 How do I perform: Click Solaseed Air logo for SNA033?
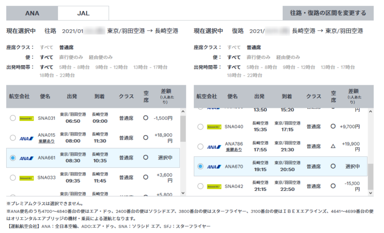(x=26, y=178)
